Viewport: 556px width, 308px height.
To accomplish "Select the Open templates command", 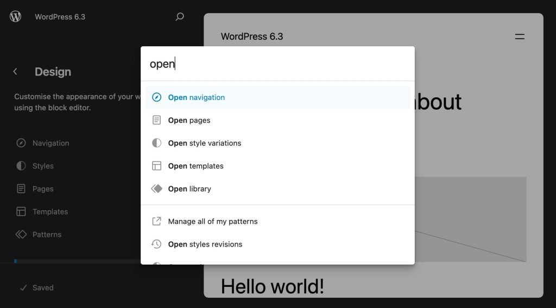I will pos(277,166).
